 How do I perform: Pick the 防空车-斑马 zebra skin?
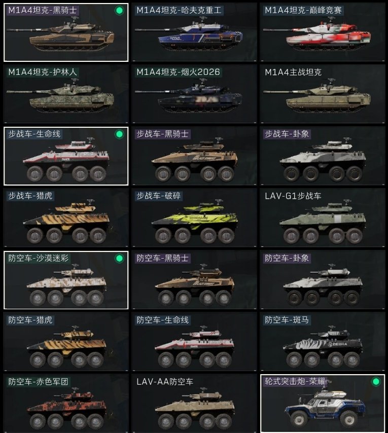coord(322,342)
